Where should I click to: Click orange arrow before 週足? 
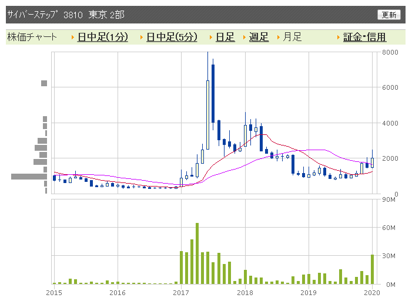244,38
